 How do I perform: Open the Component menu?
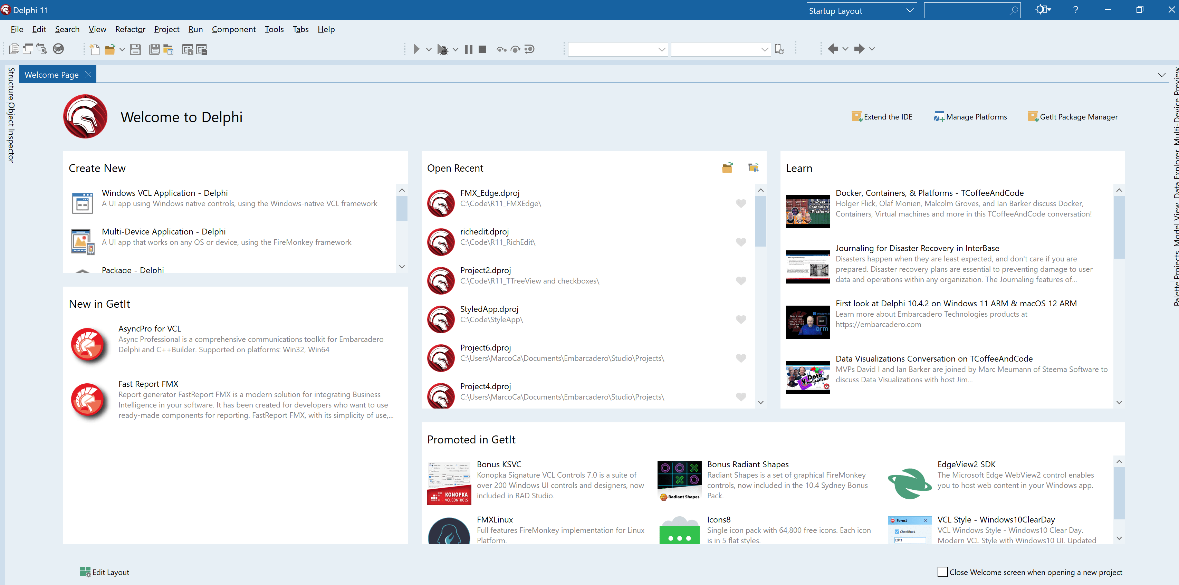coord(233,29)
